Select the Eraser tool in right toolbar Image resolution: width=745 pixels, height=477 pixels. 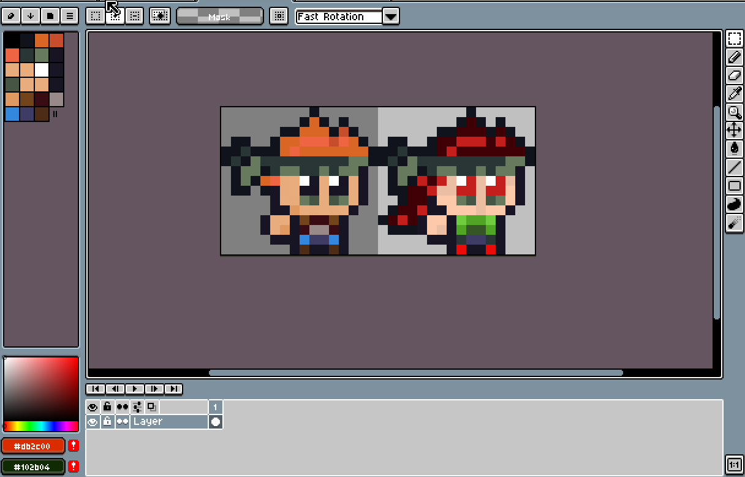click(x=734, y=75)
